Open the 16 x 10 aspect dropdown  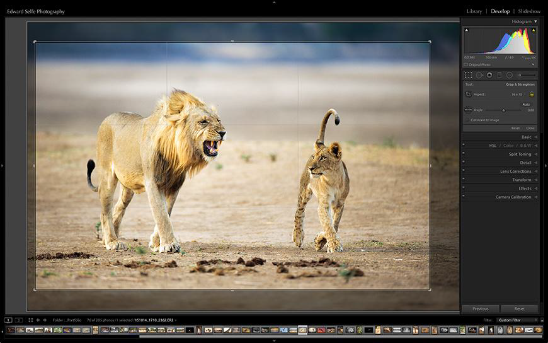click(x=517, y=95)
